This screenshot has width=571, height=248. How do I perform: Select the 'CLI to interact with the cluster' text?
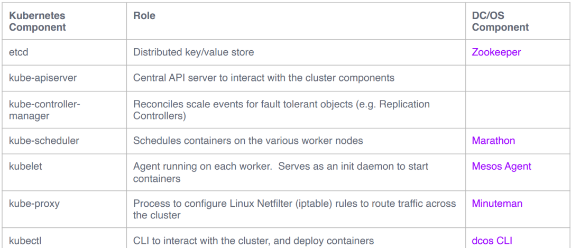point(254,241)
